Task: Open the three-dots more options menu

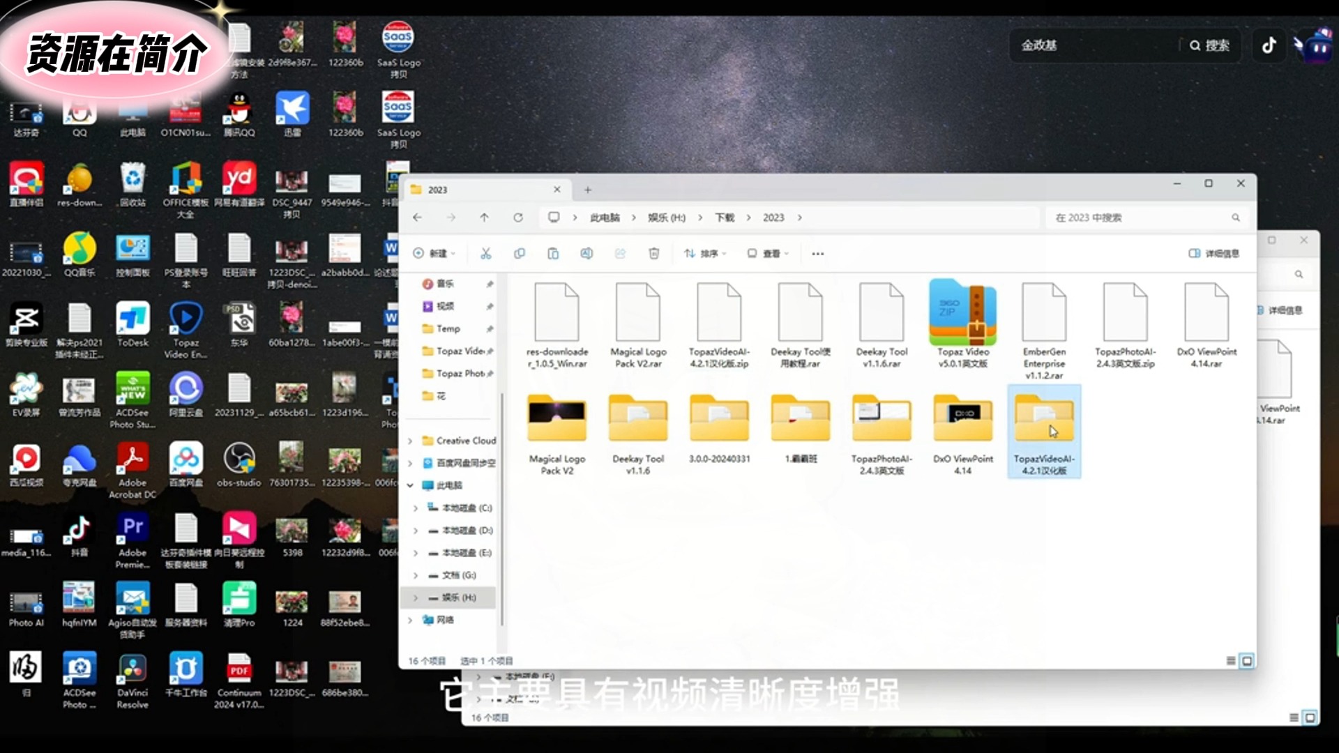Action: click(818, 254)
